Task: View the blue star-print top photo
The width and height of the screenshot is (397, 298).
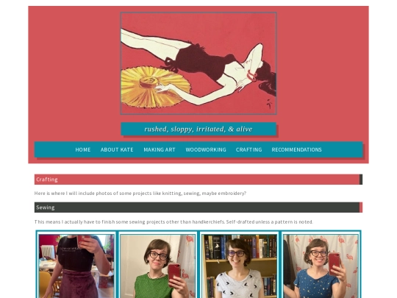Action: 321,266
